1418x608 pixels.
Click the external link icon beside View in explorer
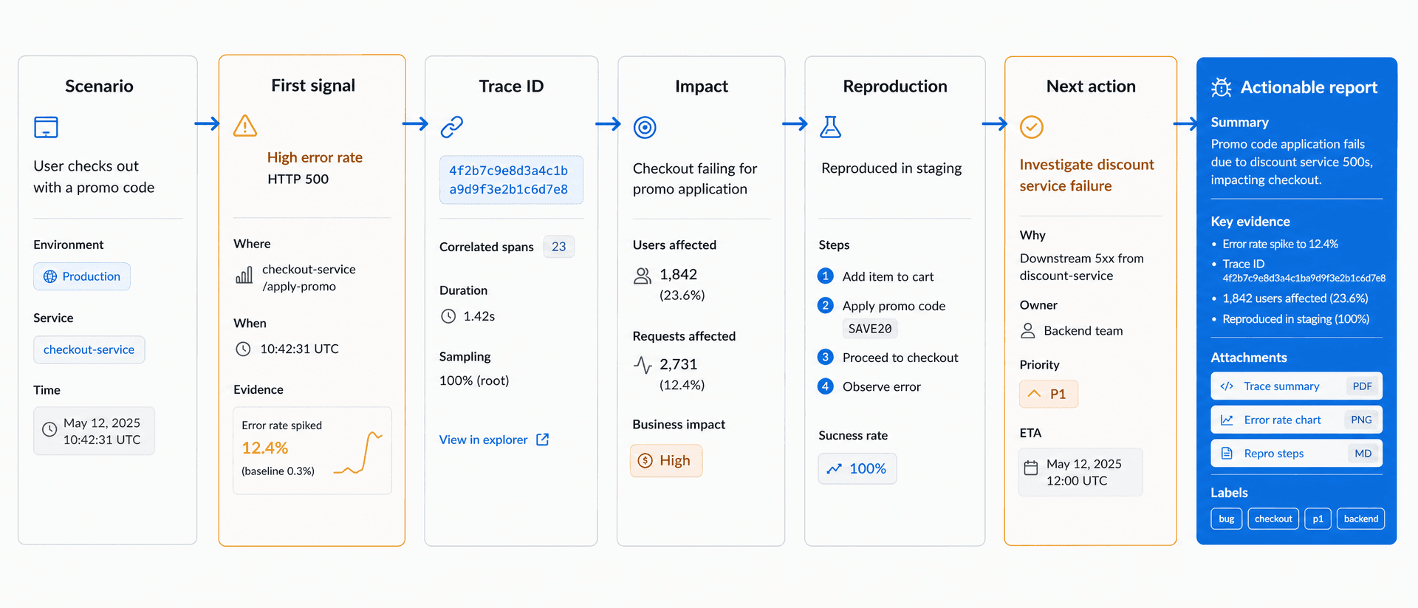(543, 440)
